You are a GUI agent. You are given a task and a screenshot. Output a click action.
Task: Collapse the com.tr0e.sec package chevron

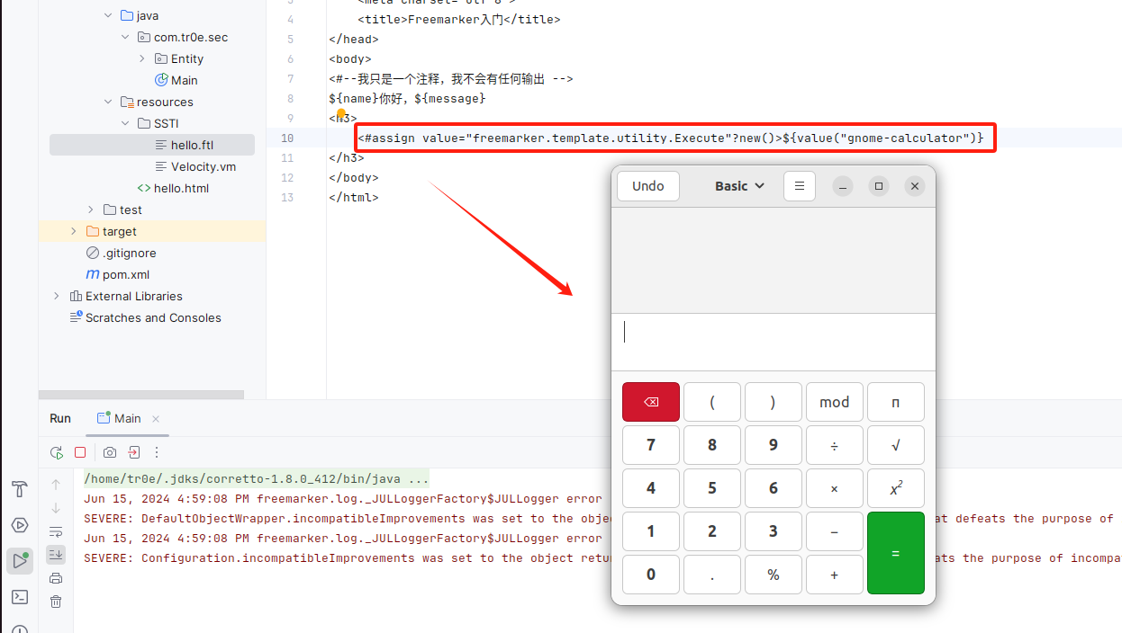pos(125,37)
